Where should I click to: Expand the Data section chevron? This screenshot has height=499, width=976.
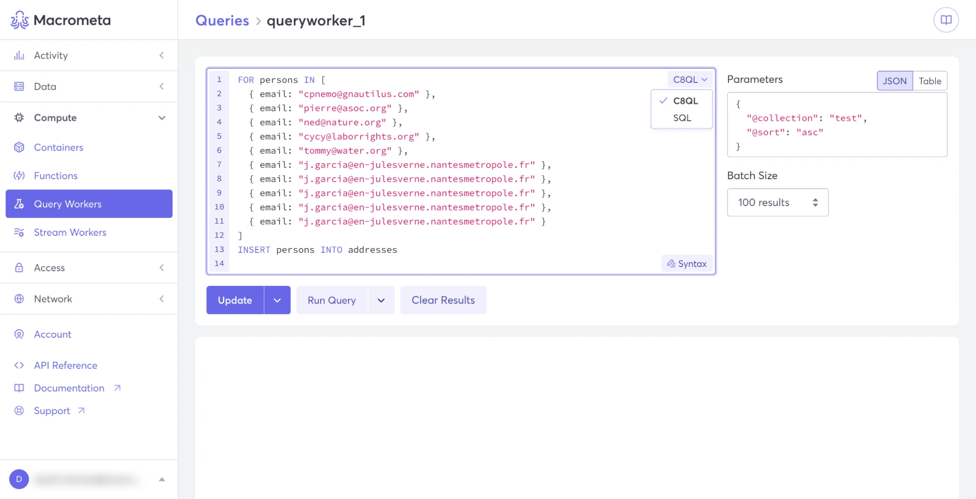162,86
